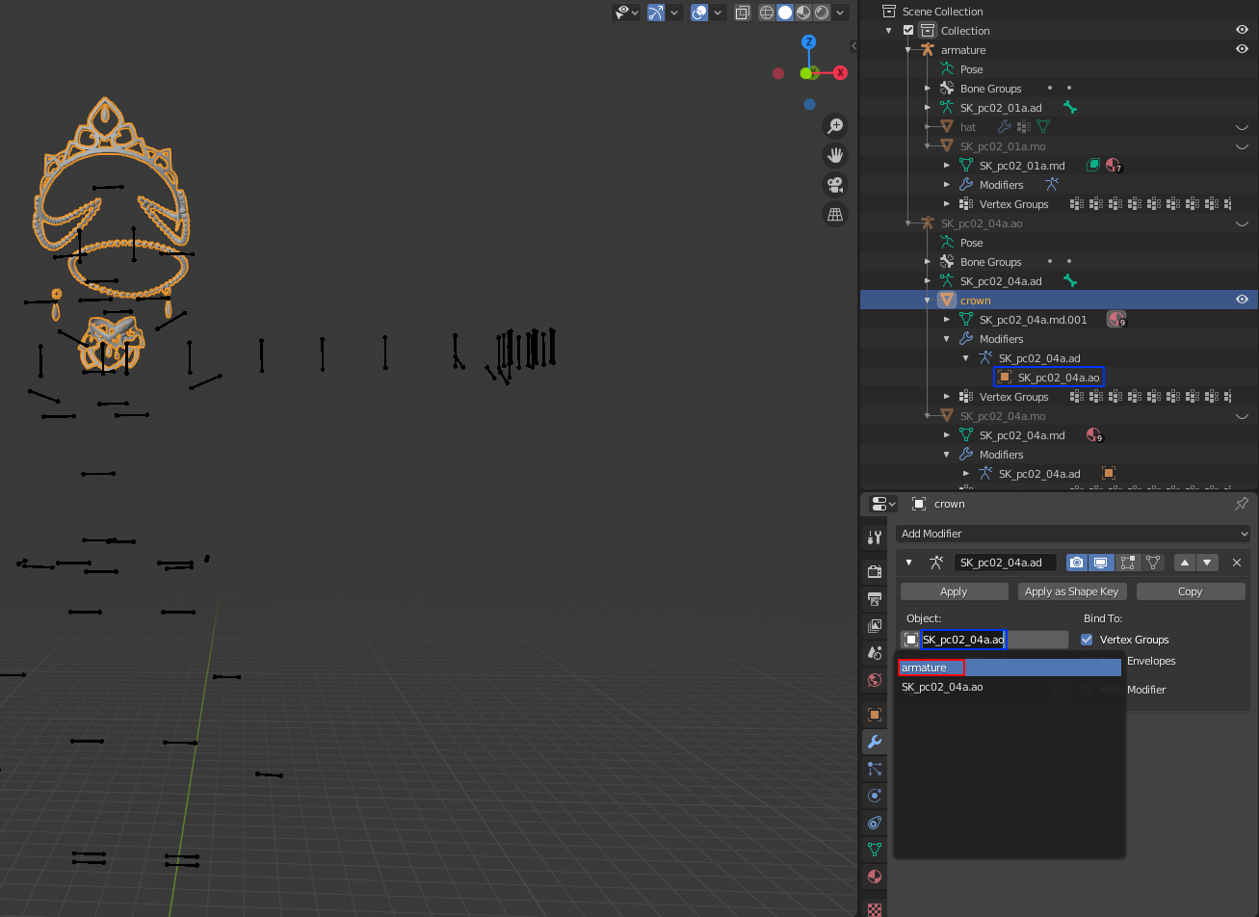
Task: Click the Apply modifier button
Action: [954, 591]
